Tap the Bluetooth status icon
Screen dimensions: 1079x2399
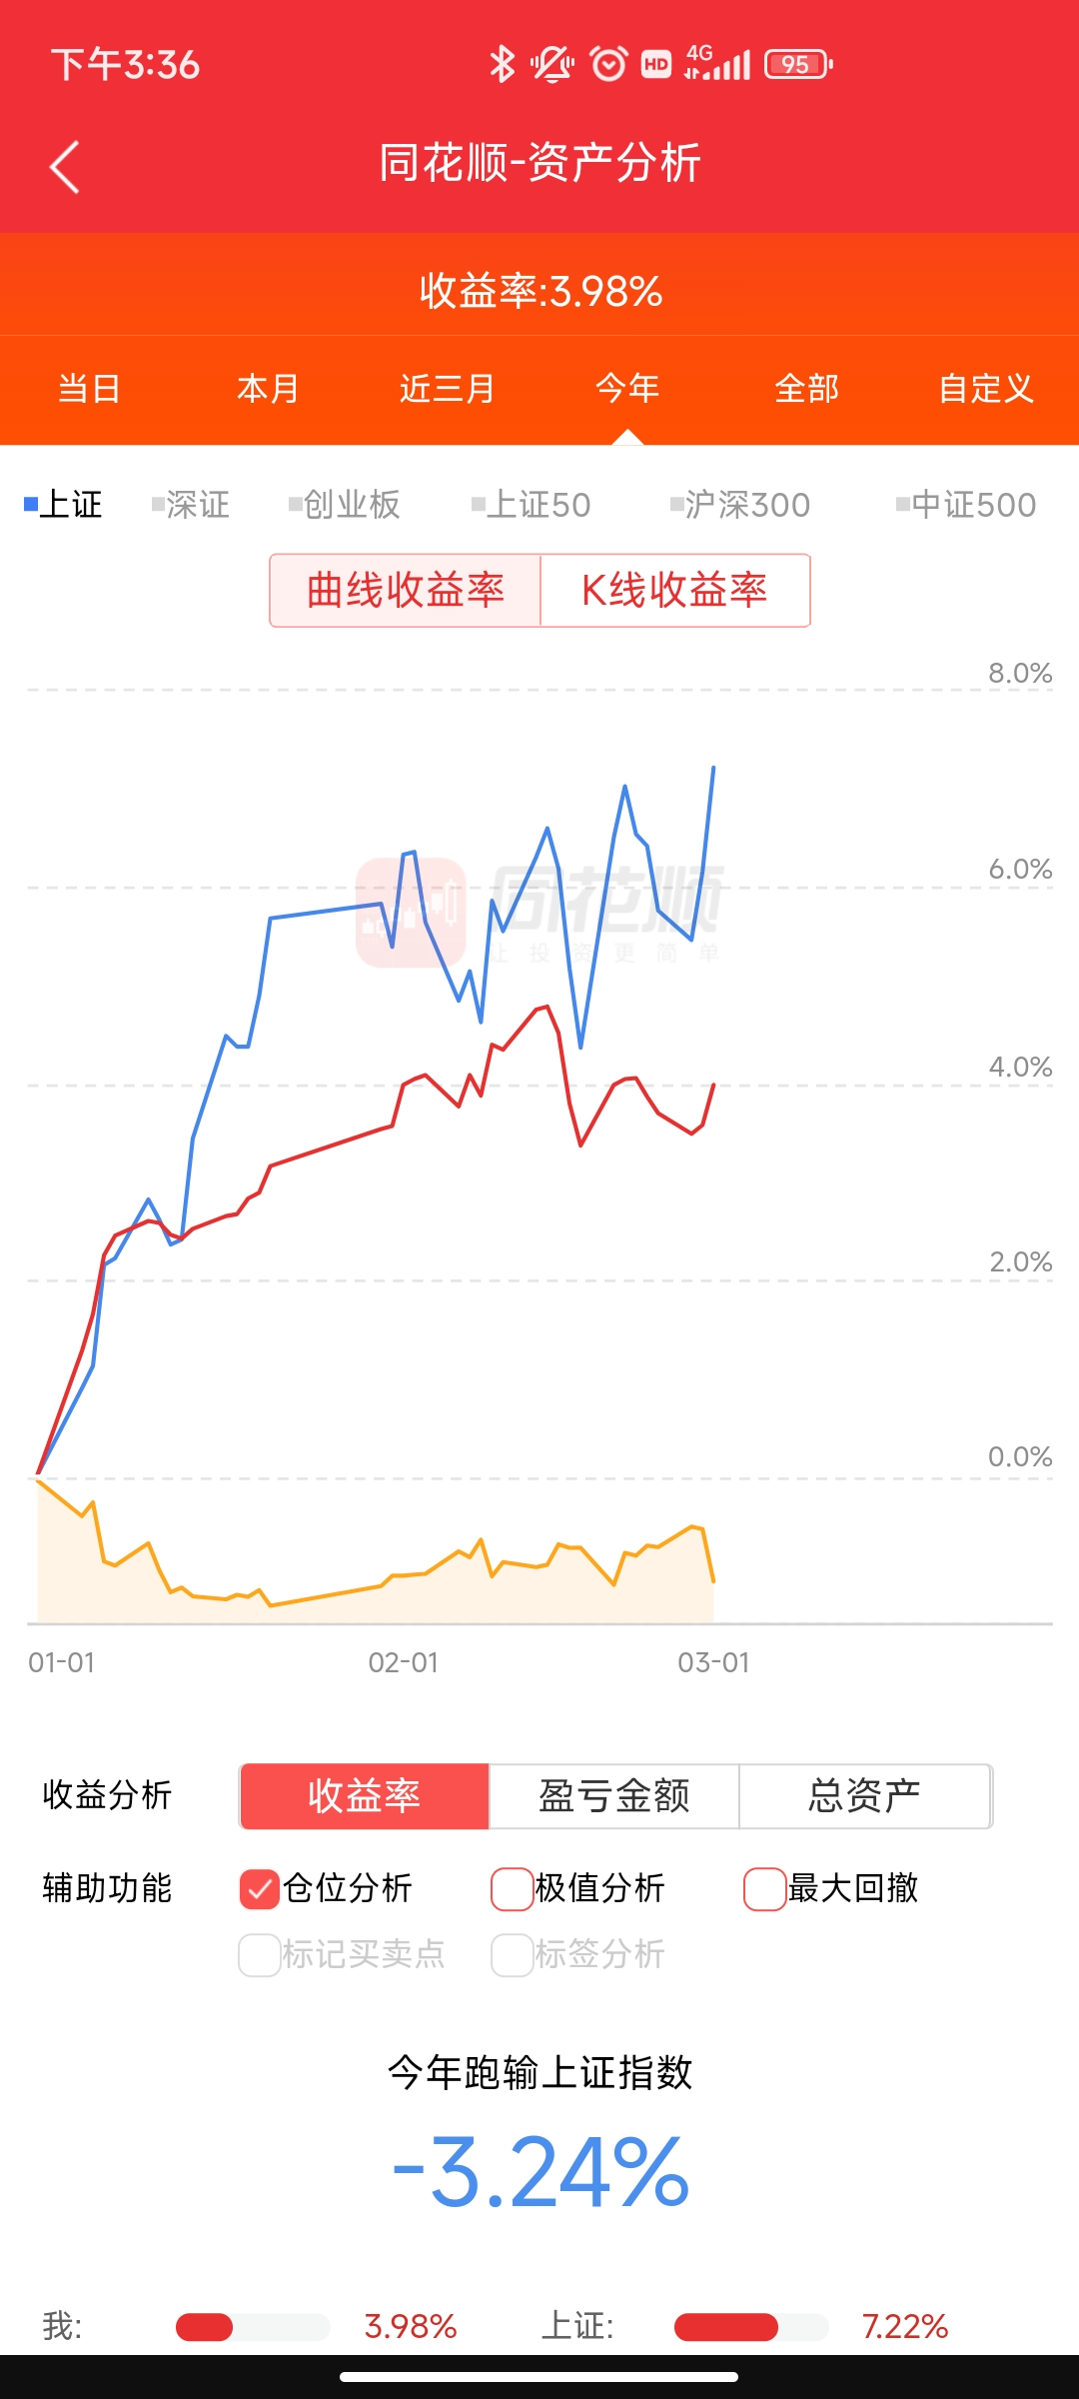click(502, 65)
